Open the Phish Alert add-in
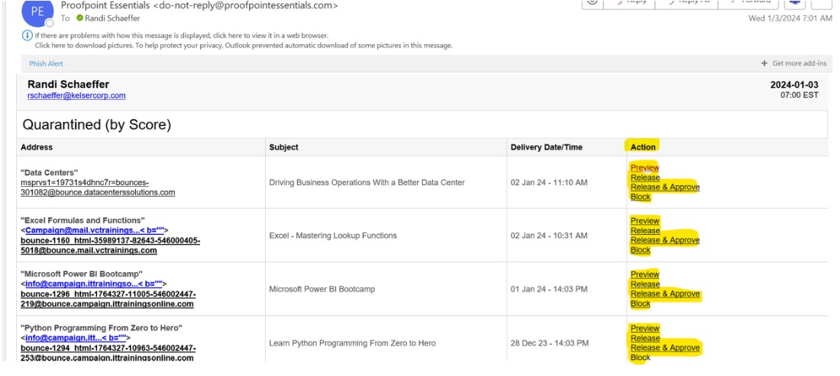 tap(46, 64)
